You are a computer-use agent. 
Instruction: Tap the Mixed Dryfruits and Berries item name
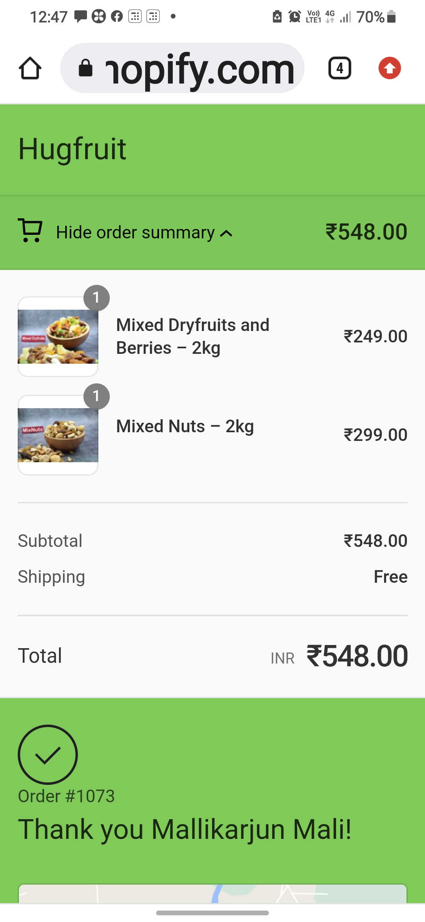click(x=192, y=336)
